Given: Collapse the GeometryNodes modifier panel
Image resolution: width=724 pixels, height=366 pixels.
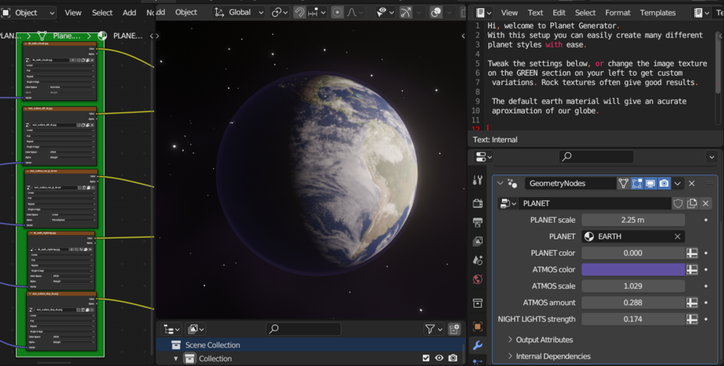Looking at the screenshot, I should pyautogui.click(x=500, y=183).
